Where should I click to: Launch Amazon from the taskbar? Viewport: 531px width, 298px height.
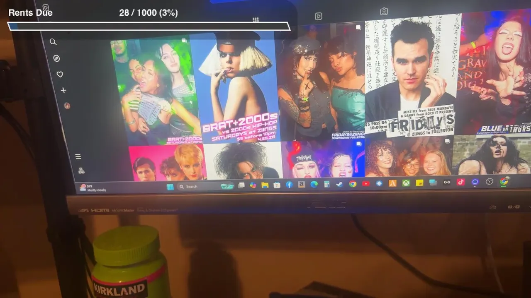[x=302, y=185]
